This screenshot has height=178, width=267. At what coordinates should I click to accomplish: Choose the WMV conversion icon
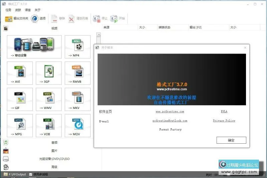[x=49, y=99]
